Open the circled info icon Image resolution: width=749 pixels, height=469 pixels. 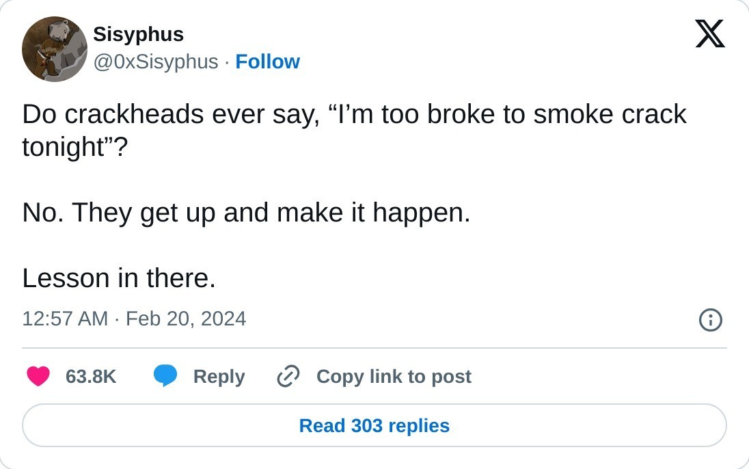711,319
